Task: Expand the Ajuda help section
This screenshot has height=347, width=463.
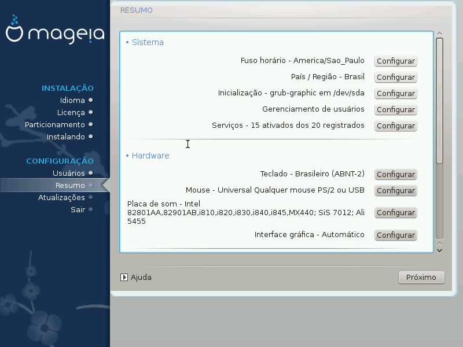Action: (136, 278)
